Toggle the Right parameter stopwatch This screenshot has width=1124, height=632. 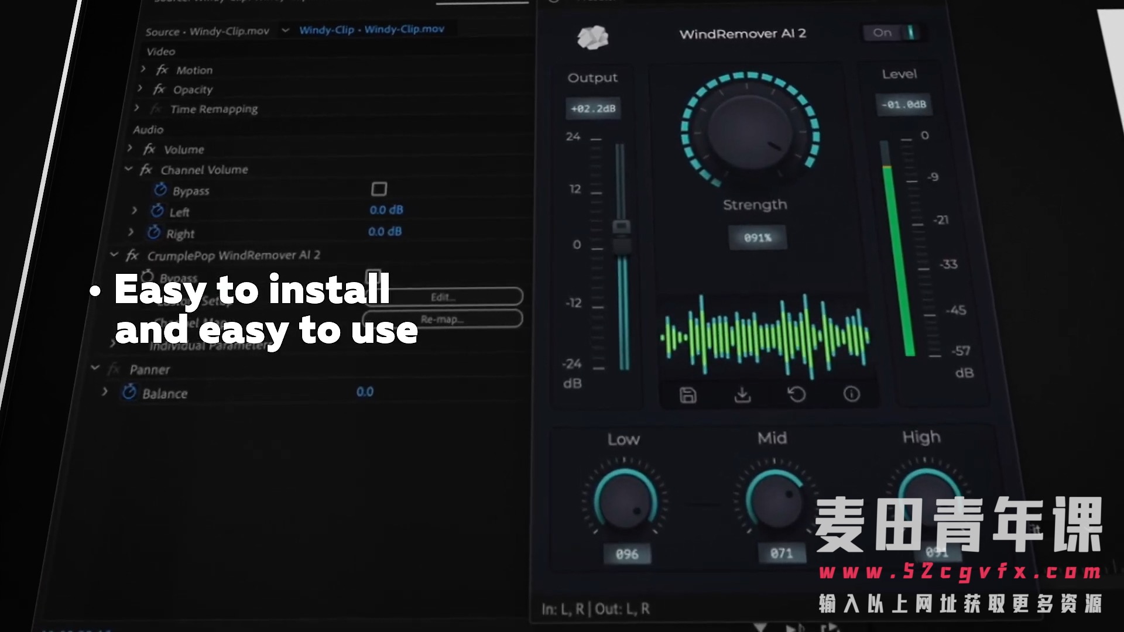pos(153,232)
